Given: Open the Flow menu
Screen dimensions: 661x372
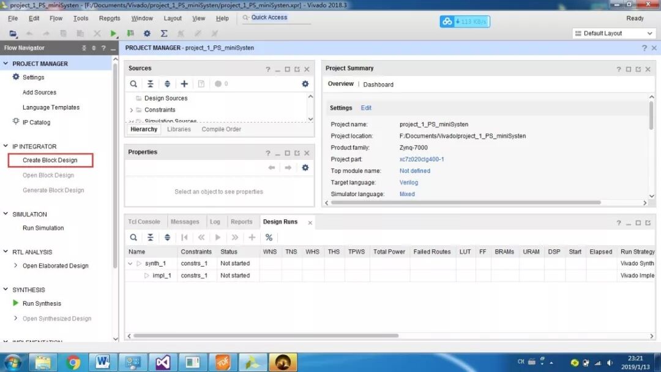Looking at the screenshot, I should point(56,18).
